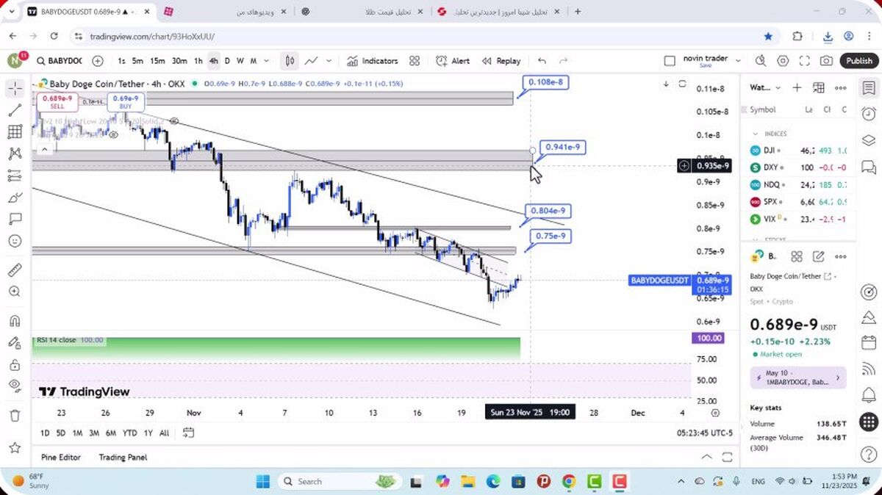Publish the chart idea
The height and width of the screenshot is (495, 882).
858,61
